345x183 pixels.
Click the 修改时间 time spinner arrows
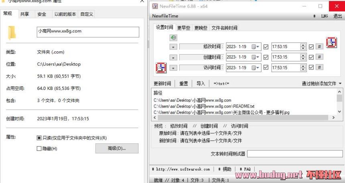pos(303,47)
